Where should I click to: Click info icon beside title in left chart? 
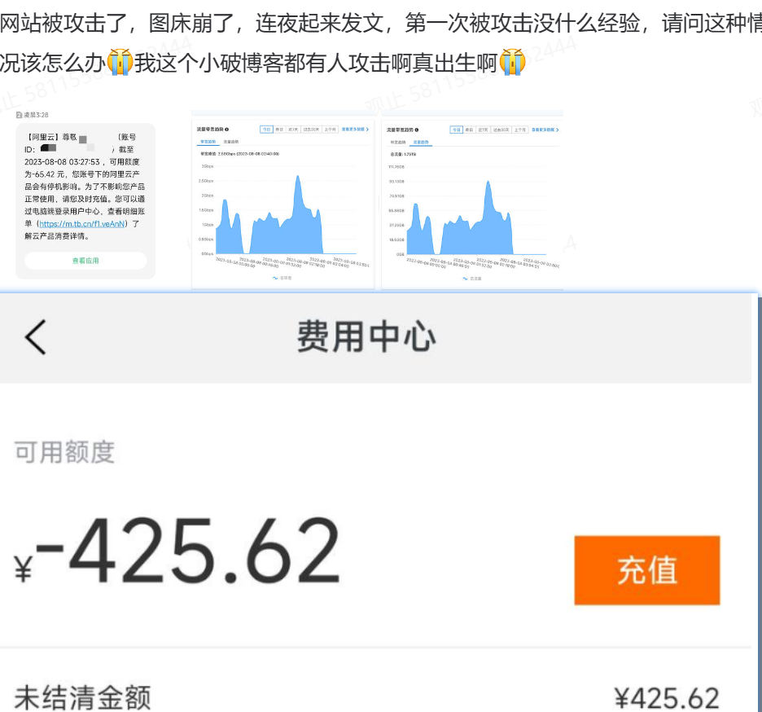point(226,130)
